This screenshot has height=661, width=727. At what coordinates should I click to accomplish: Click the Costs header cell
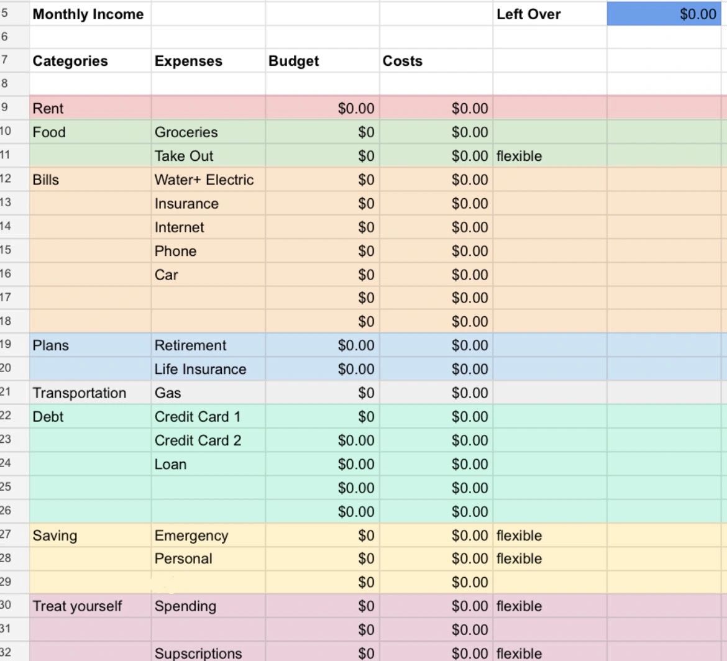(436, 61)
